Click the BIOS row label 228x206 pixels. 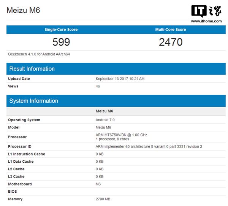pos(13,192)
